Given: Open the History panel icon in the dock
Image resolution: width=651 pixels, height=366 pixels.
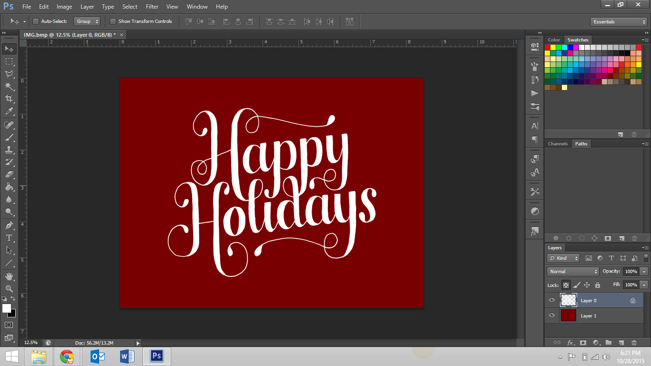Looking at the screenshot, I should click(x=535, y=80).
